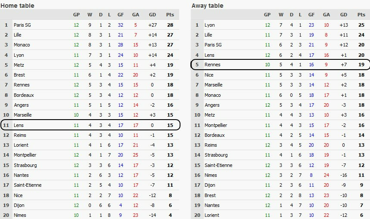This screenshot has height=219, width=370.
Task: Click GP column header in Home table
Action: pos(76,15)
